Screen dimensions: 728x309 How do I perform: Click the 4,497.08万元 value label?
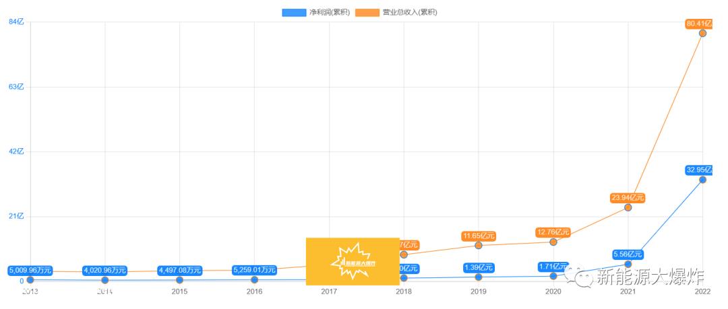point(180,270)
